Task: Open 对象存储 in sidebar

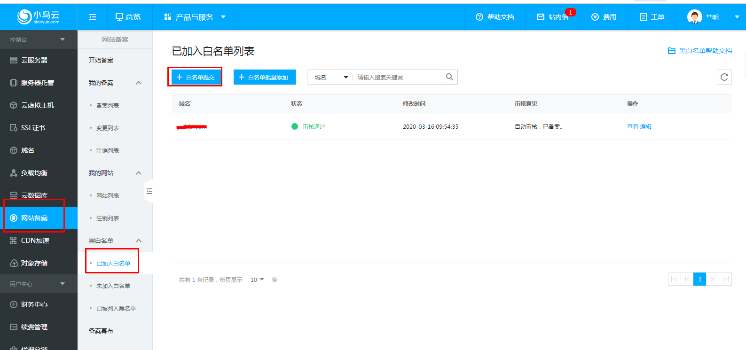Action: tap(39, 263)
